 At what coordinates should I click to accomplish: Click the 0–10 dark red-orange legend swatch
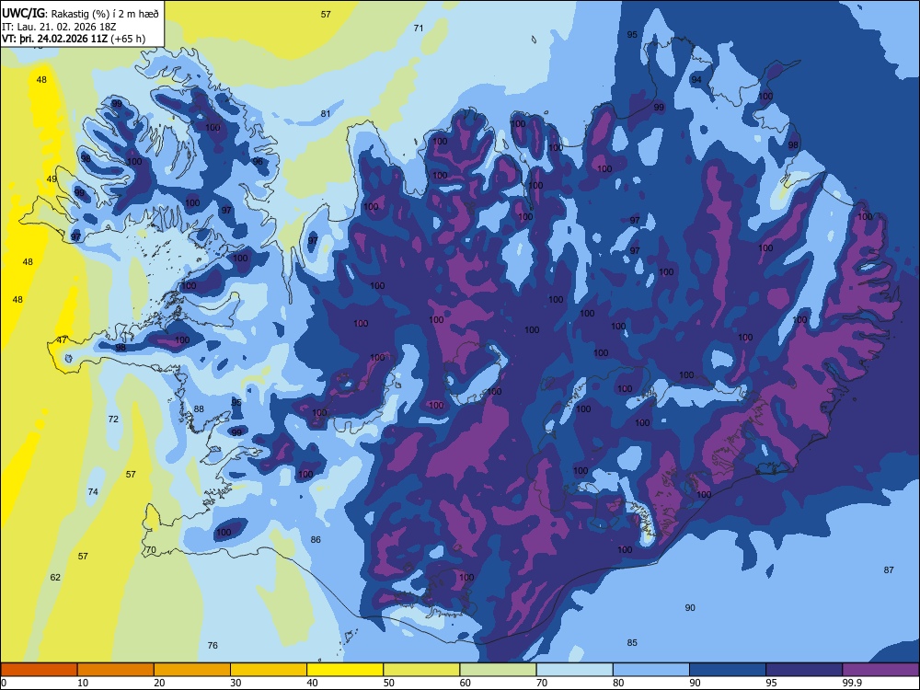click(40, 670)
